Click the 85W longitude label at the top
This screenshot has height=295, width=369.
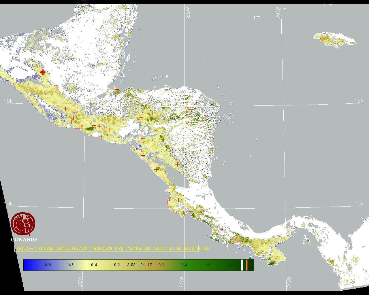tap(188, 13)
